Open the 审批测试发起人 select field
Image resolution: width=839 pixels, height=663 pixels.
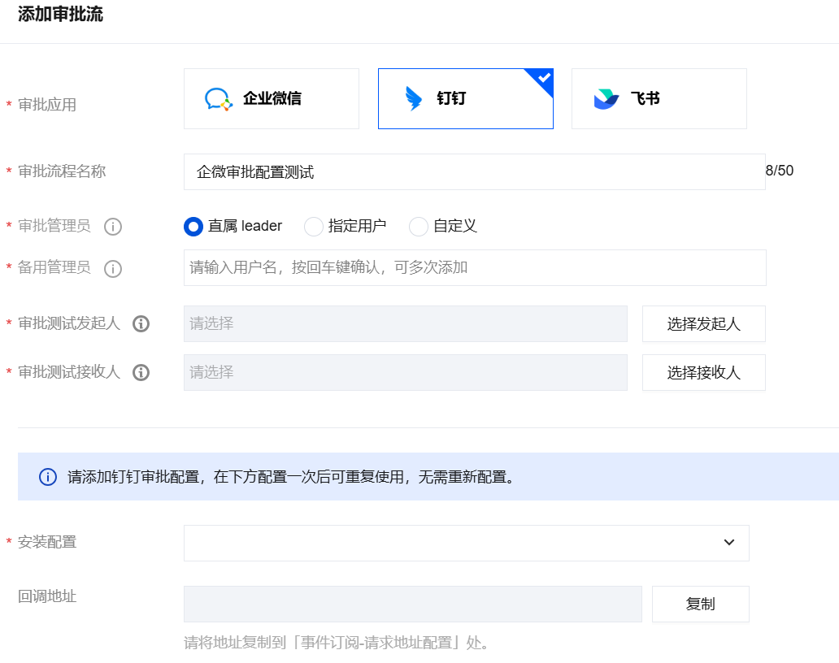[405, 324]
